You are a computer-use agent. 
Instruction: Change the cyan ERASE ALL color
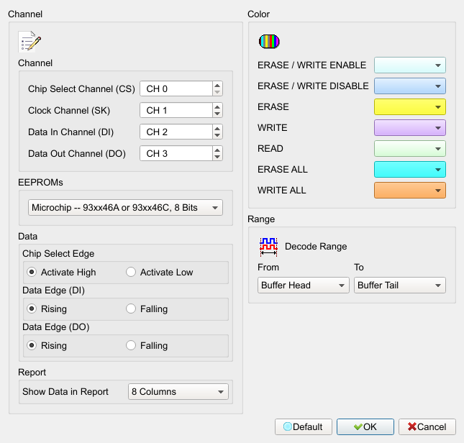pyautogui.click(x=410, y=170)
